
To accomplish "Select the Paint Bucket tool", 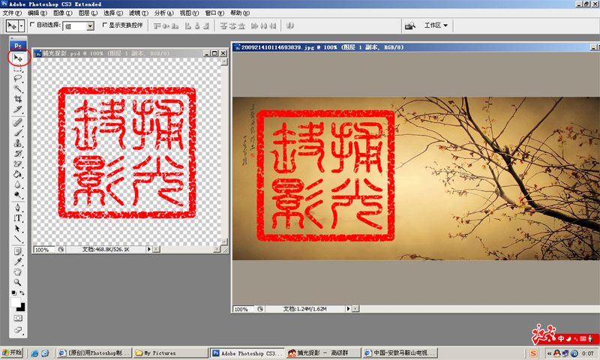I will [18, 173].
